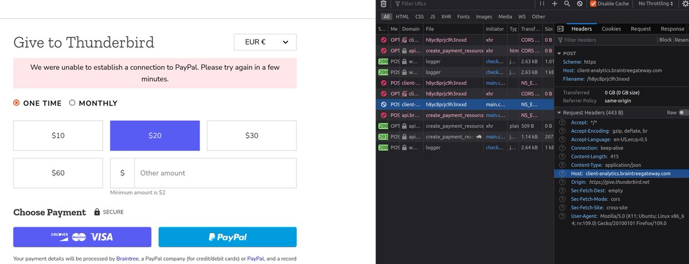Filter requests by Fonts
The height and width of the screenshot is (264, 689).
click(463, 17)
